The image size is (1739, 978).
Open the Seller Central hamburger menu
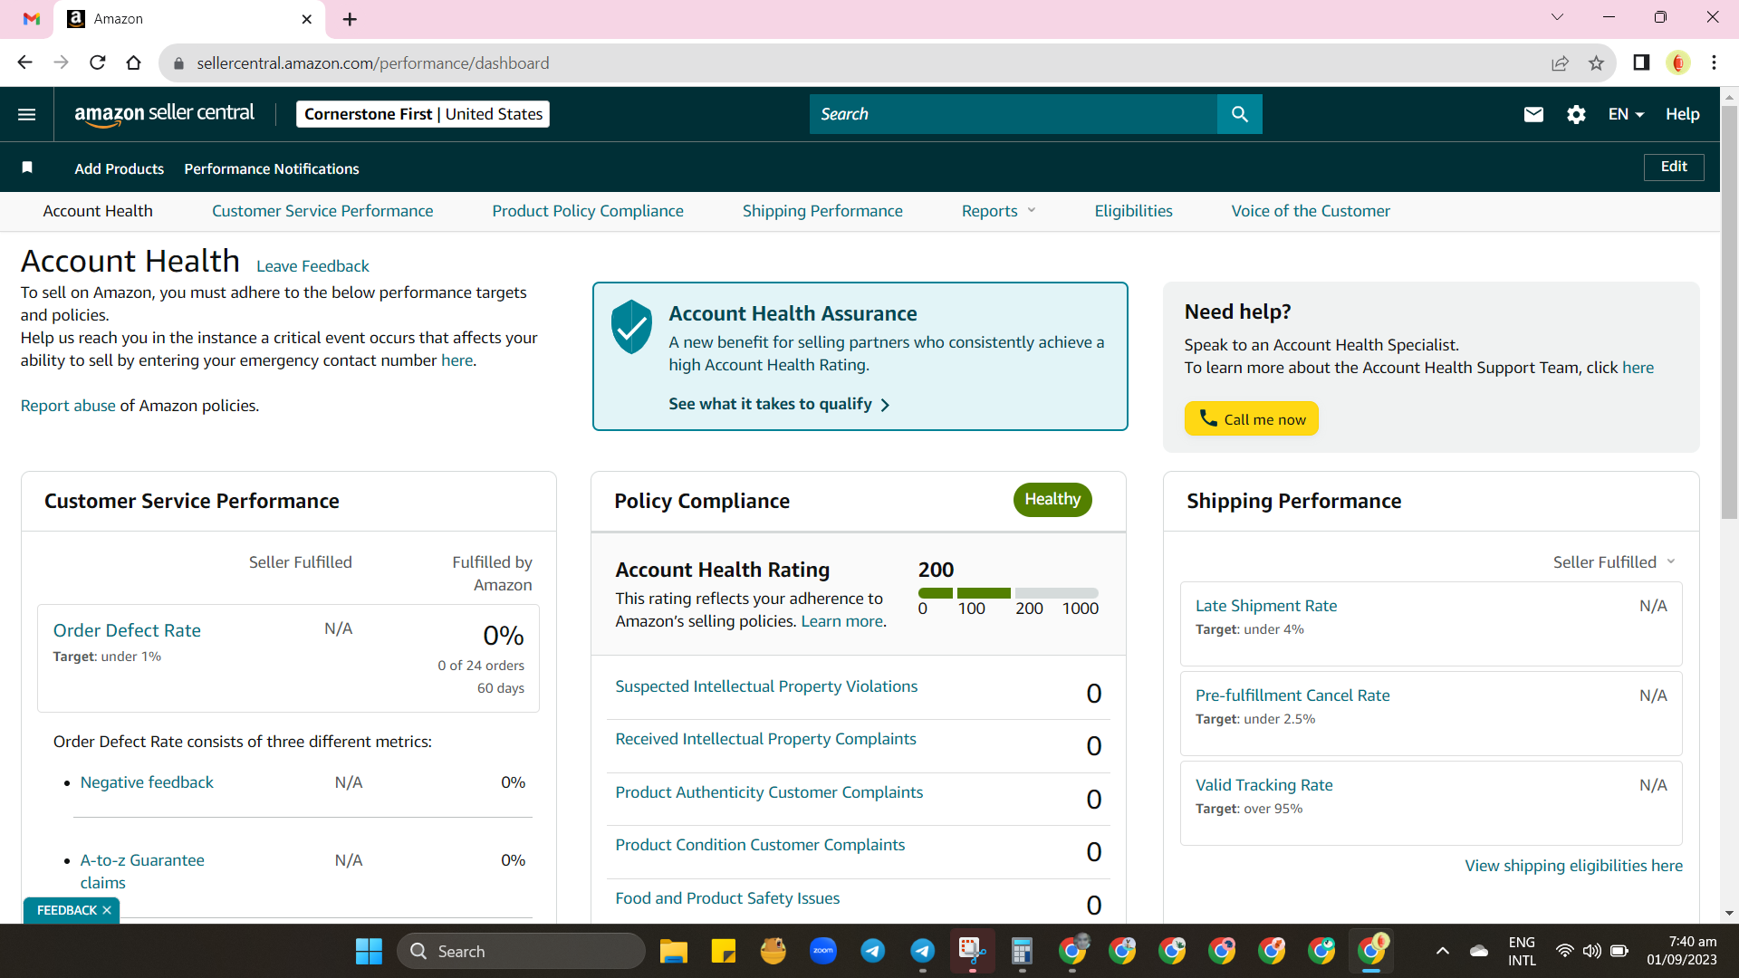(x=27, y=114)
